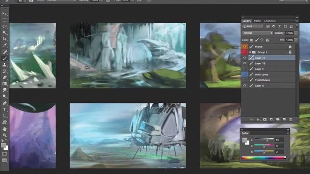Collapse the Layers panel double arrows
This screenshot has height=174, width=310.
click(297, 17)
